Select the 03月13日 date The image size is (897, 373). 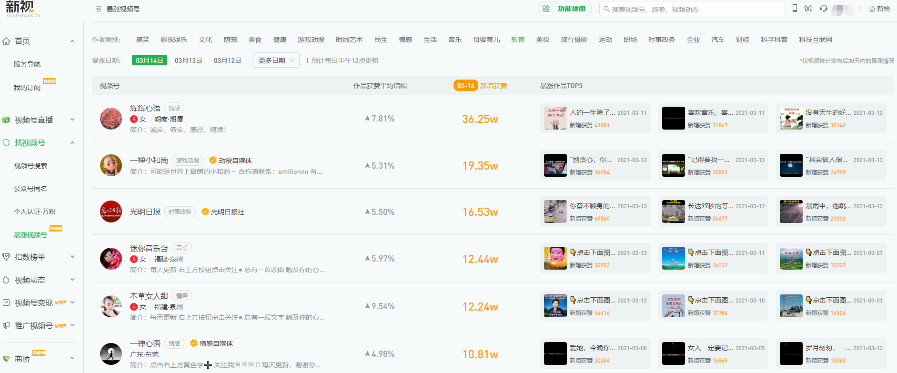click(x=189, y=60)
